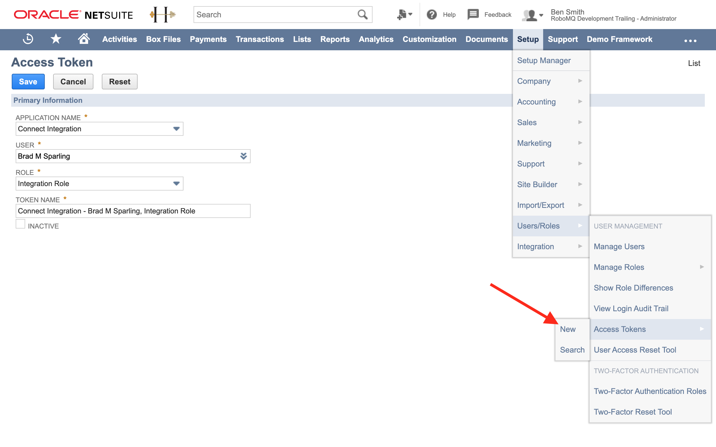Click the Token Name input field
716x447 pixels.
tap(133, 211)
